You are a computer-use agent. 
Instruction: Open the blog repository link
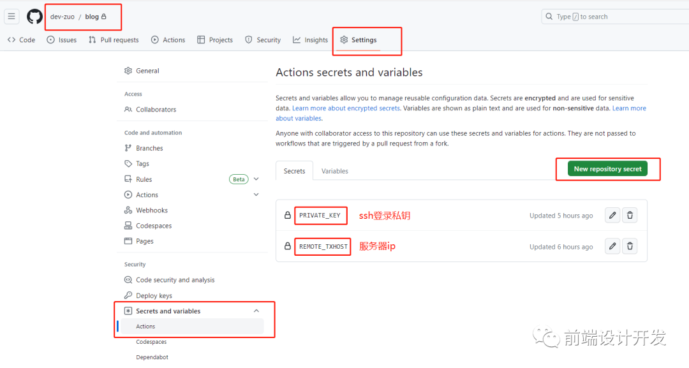[92, 17]
